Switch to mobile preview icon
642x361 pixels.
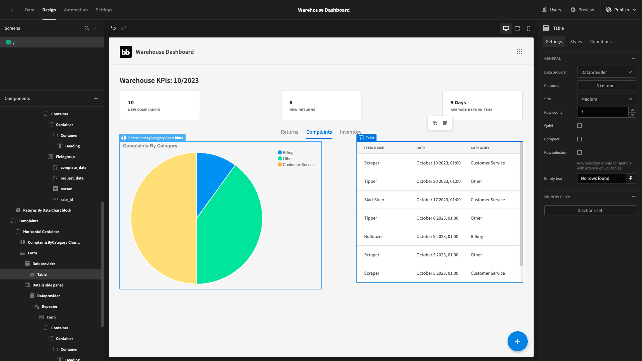(x=529, y=28)
